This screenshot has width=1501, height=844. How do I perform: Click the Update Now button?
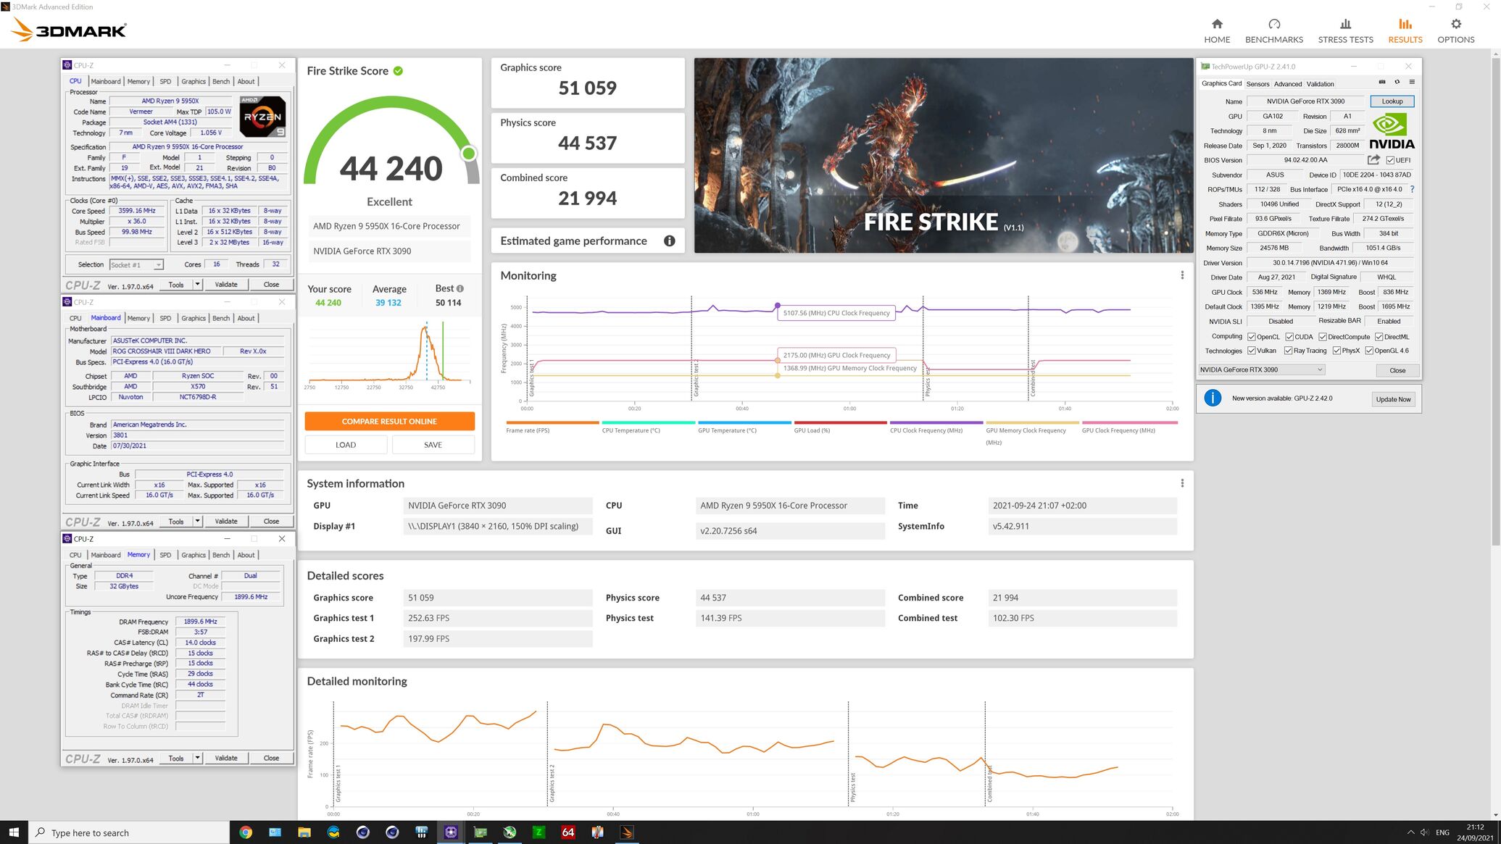[1392, 399]
